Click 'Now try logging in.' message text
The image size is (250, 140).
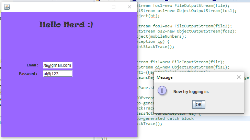191,92
